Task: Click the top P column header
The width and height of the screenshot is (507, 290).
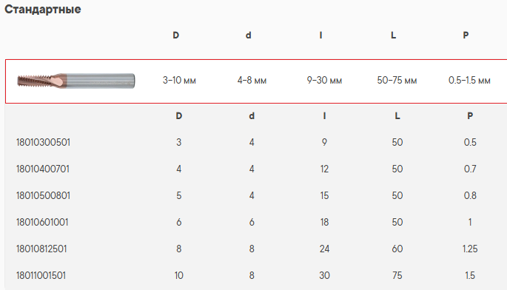Action: click(466, 36)
